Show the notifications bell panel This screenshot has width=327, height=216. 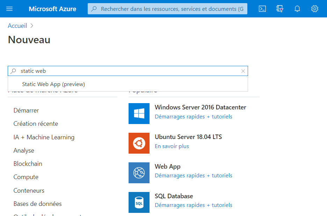pos(297,9)
